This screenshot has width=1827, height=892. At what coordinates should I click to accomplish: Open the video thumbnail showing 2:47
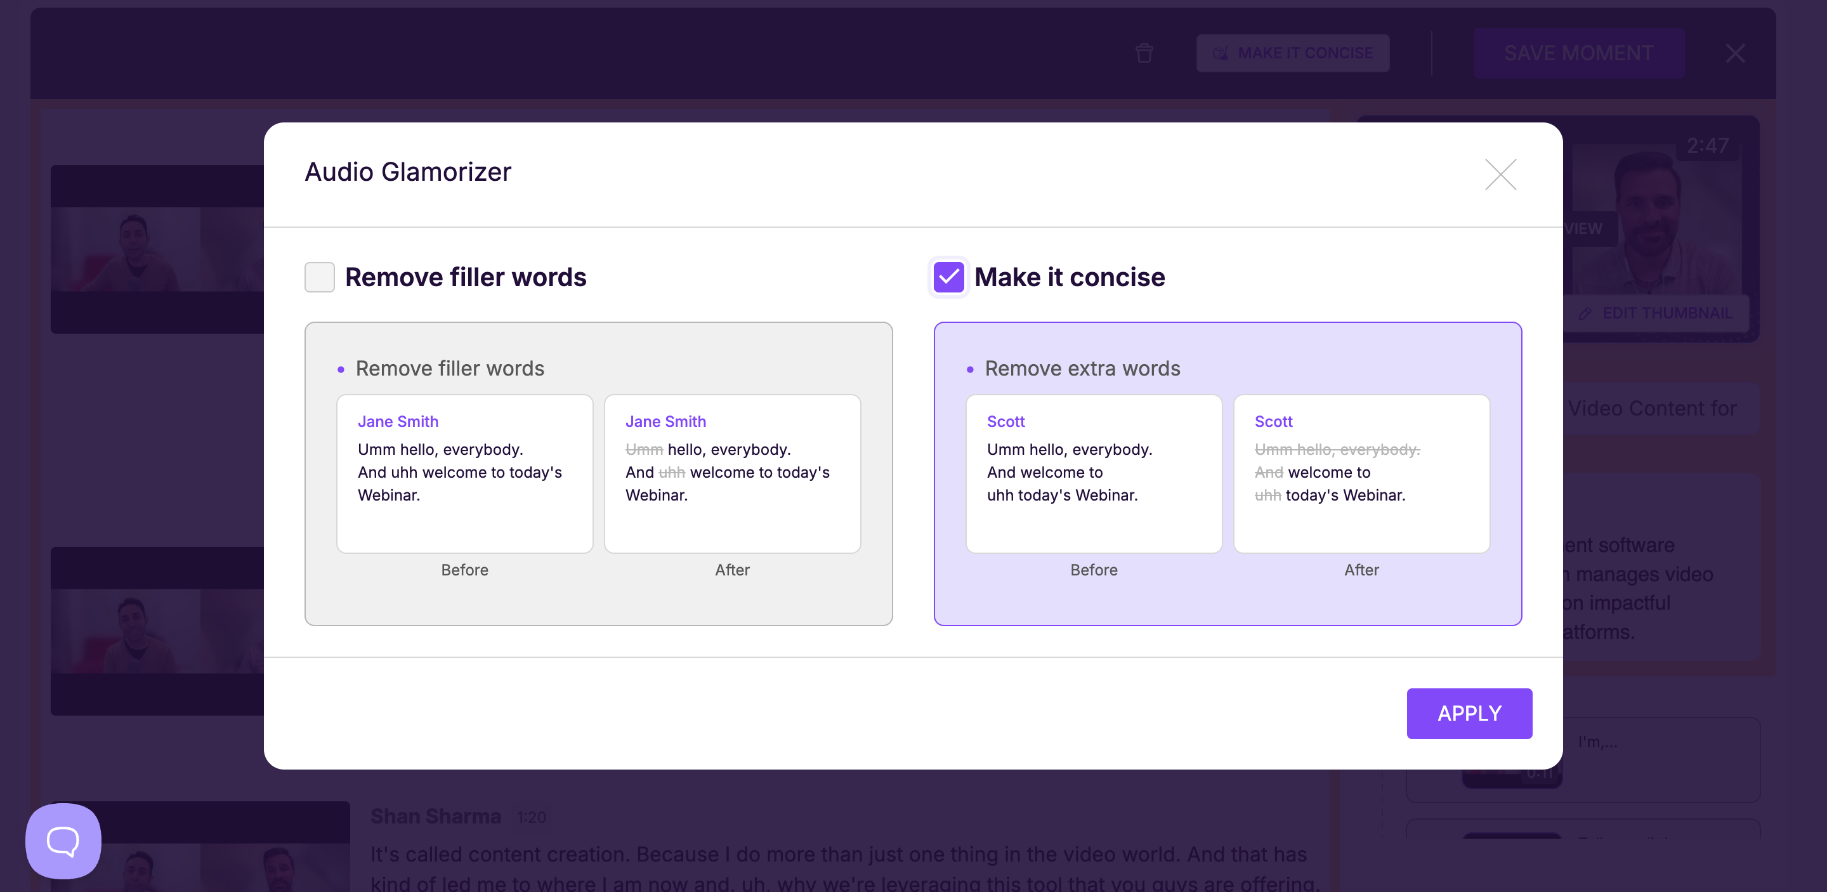click(x=1660, y=213)
